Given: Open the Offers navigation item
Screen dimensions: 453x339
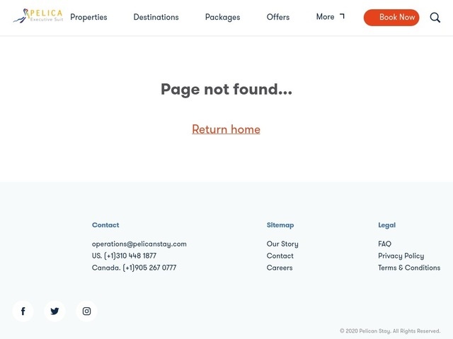Looking at the screenshot, I should [278, 17].
